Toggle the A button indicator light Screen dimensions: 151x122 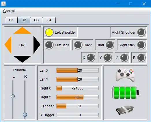124,58
